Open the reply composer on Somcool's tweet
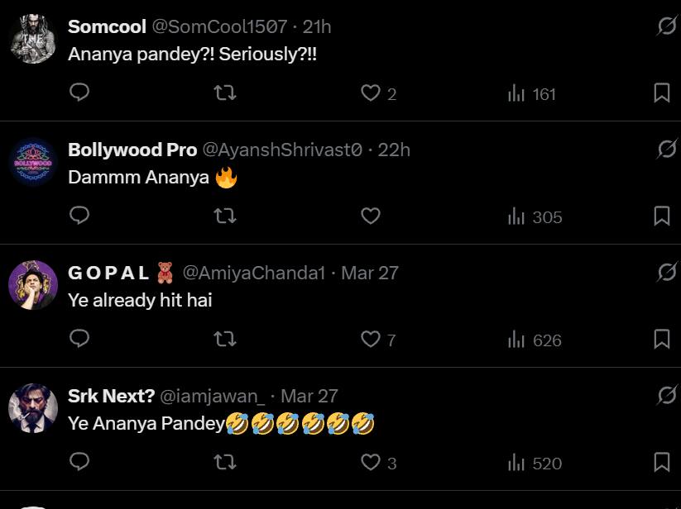The height and width of the screenshot is (509, 681). [x=79, y=93]
